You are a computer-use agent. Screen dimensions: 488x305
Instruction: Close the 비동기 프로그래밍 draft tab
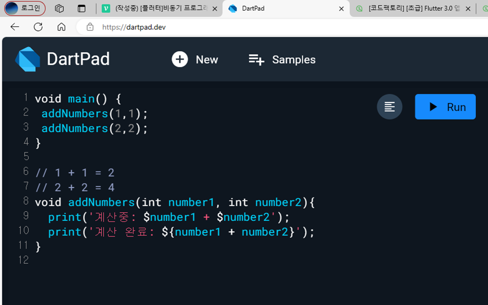pyautogui.click(x=215, y=9)
